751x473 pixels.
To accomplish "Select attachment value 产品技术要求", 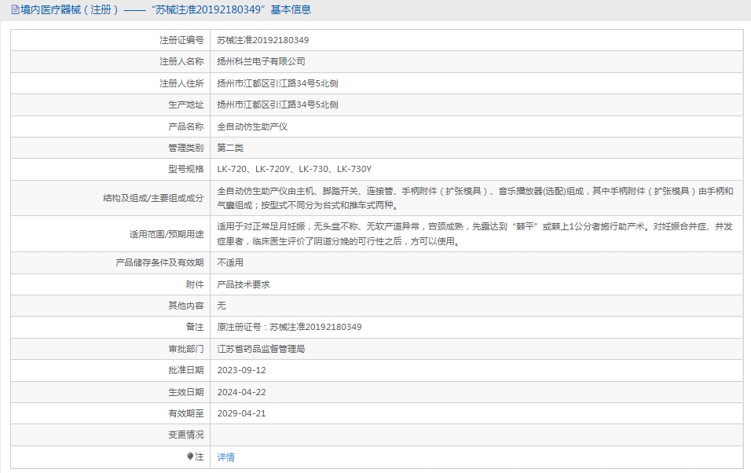I will click(x=244, y=284).
